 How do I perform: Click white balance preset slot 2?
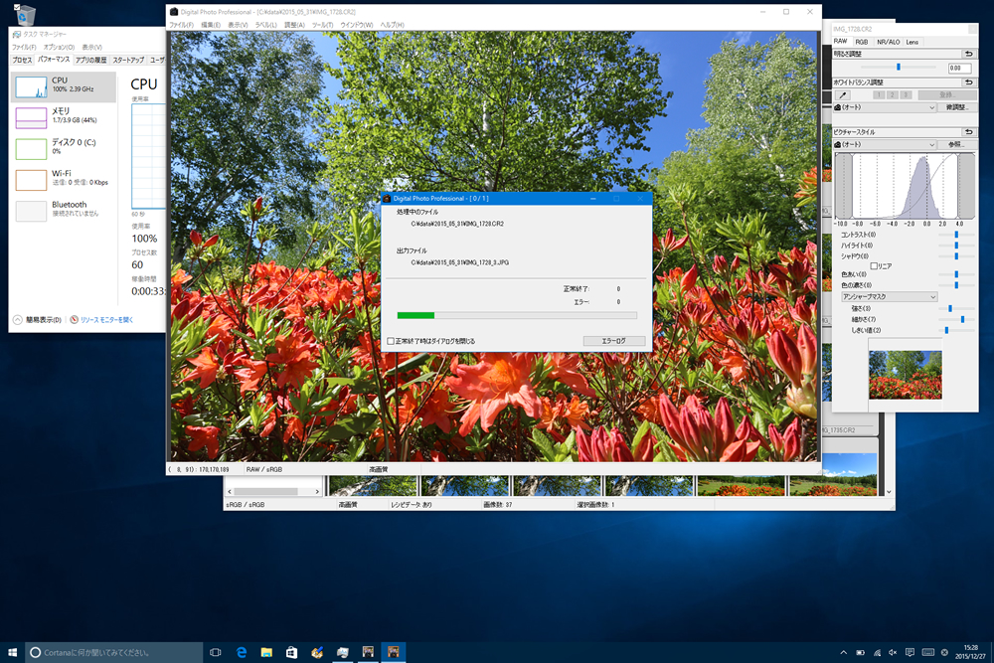(892, 95)
